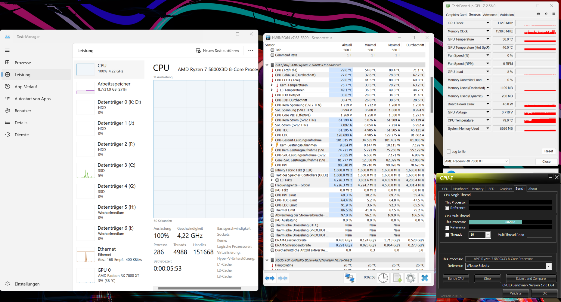Viewport: 561px width, 302px height.
Task: Select CPU PPT row in HWiNFO
Action: [x=347, y=165]
